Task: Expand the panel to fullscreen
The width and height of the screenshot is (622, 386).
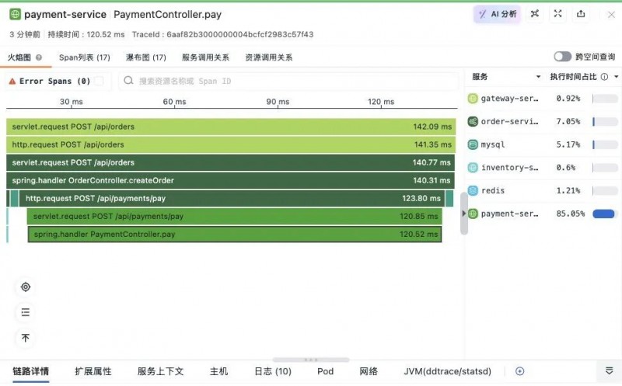Action: (557, 14)
